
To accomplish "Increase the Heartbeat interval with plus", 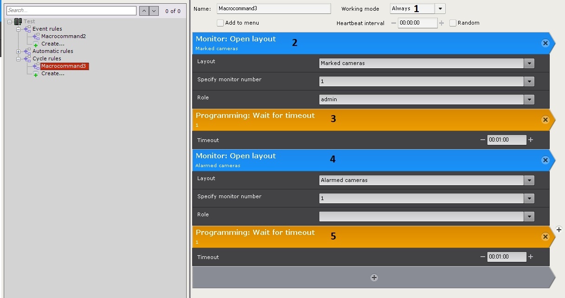I will tap(441, 23).
